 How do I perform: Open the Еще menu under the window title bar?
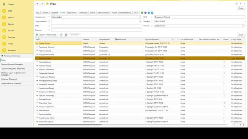[241, 8]
